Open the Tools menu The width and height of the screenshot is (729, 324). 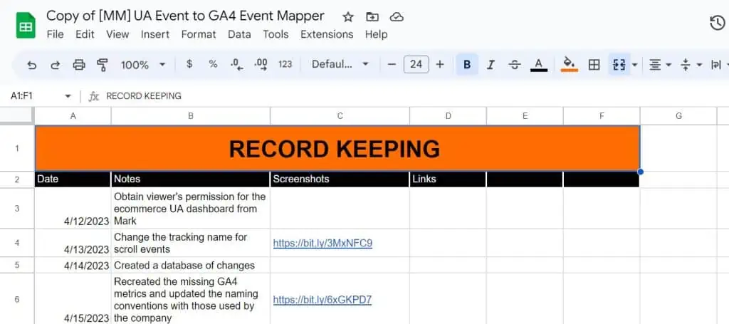[x=276, y=34]
